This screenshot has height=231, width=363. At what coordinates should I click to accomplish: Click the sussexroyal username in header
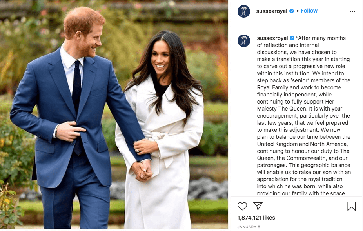click(x=272, y=11)
